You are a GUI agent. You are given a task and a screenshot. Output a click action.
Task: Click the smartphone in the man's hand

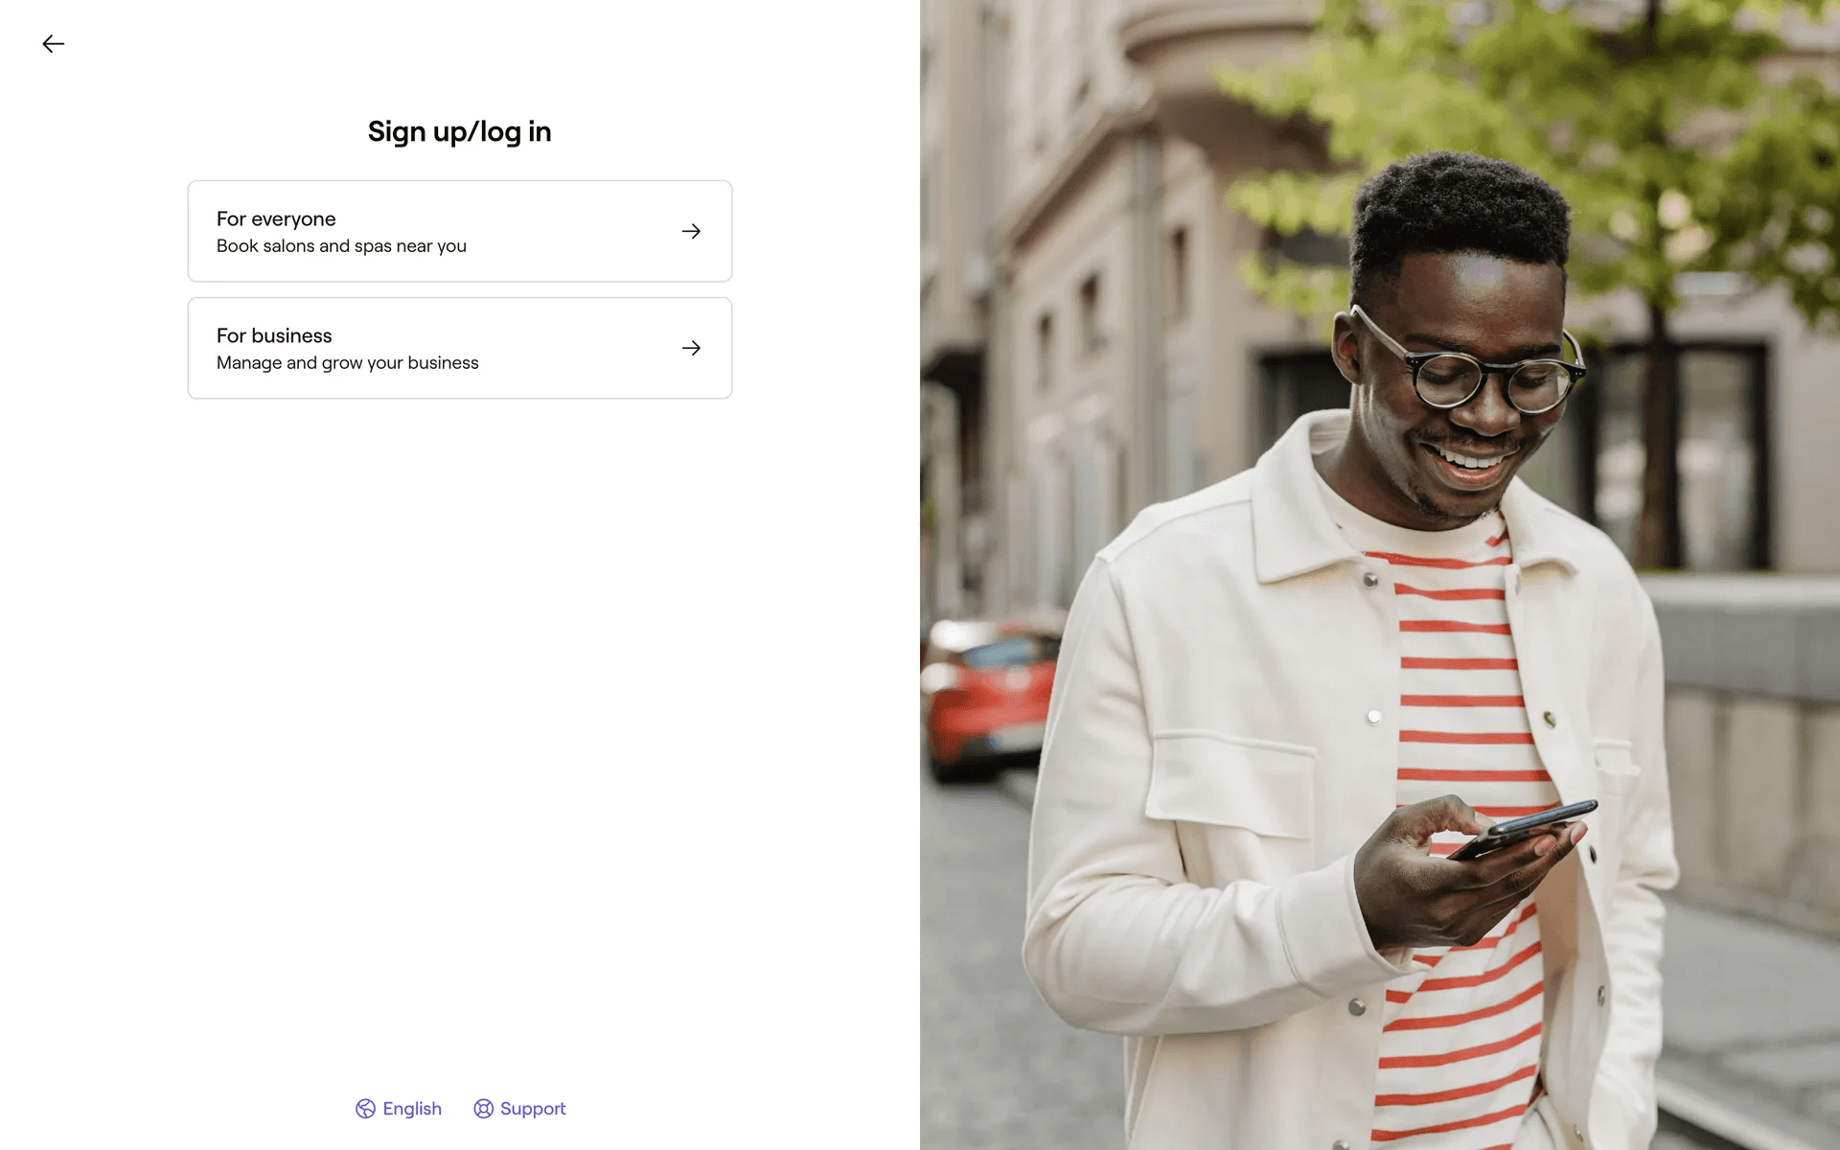point(1522,829)
